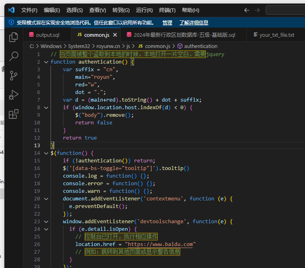Open the 转到(G) menu

click(121, 10)
